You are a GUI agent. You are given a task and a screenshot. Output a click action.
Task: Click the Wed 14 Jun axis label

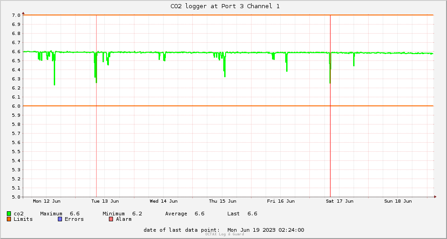point(164,201)
